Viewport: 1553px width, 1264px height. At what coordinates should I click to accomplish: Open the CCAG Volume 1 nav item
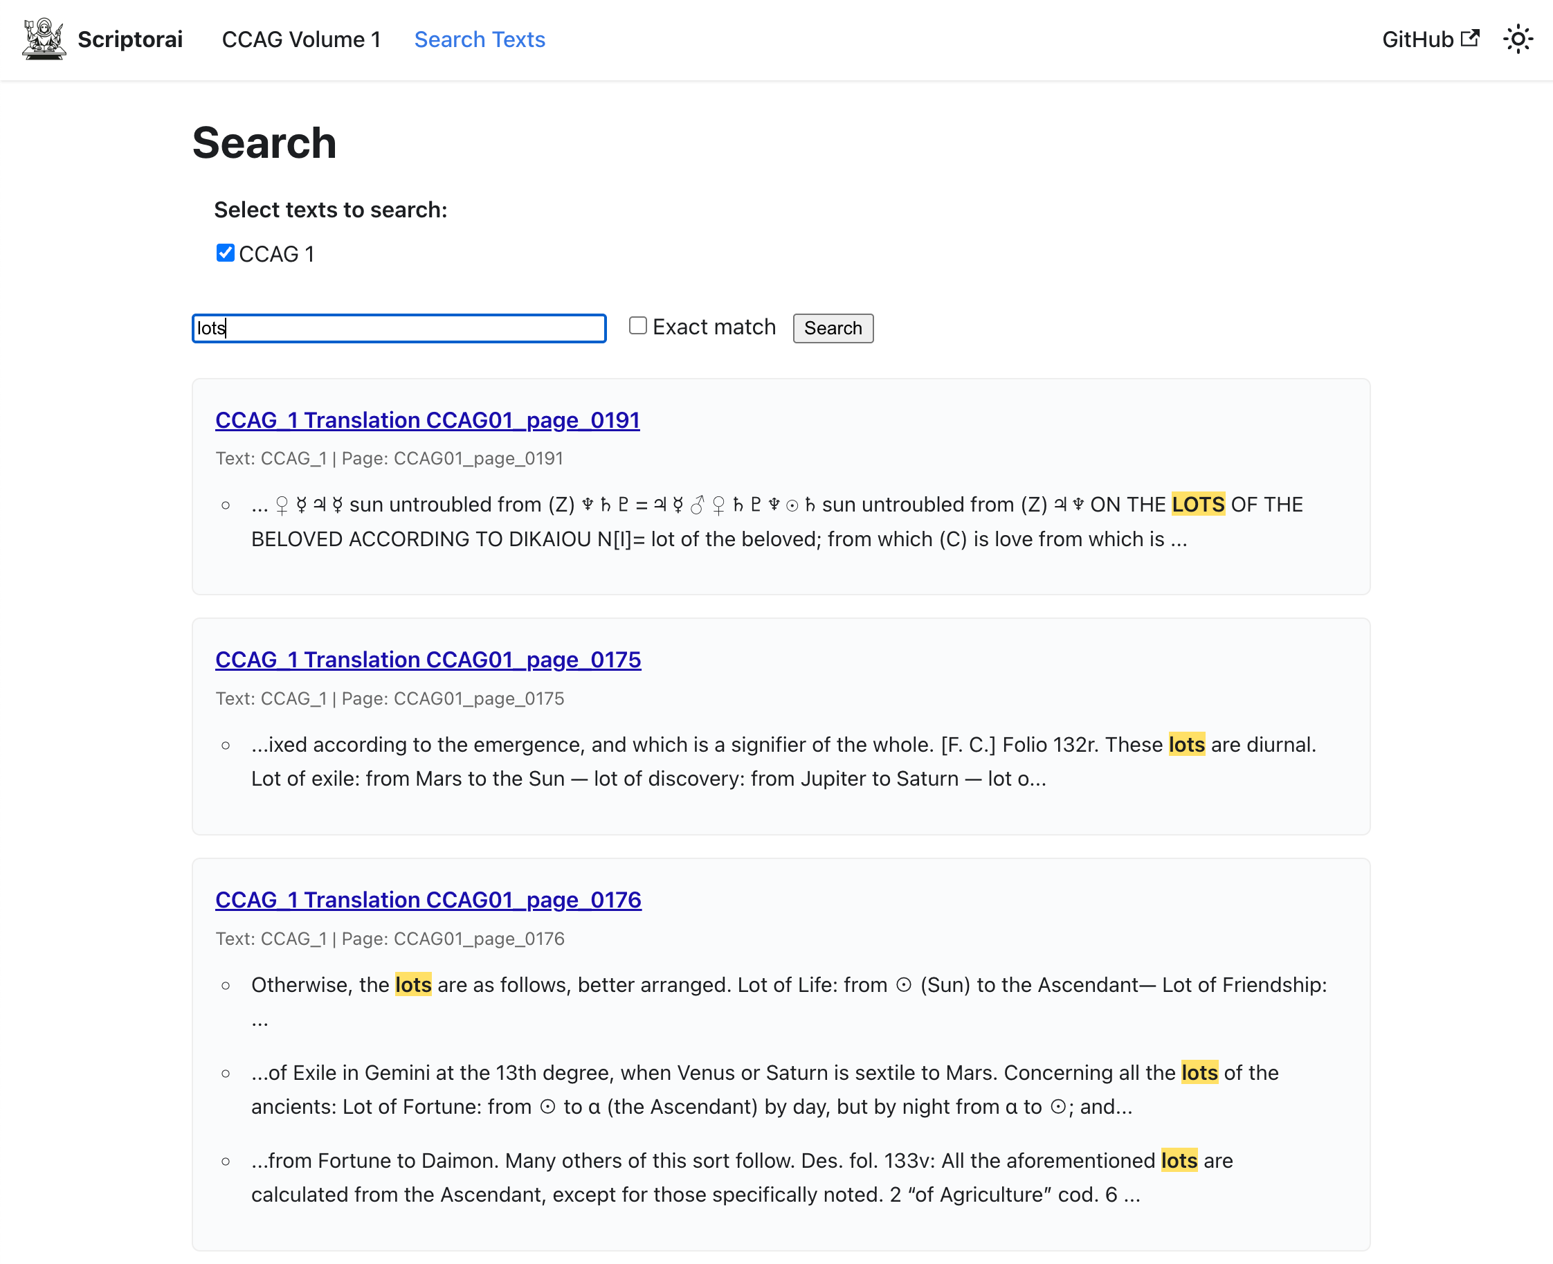coord(300,39)
